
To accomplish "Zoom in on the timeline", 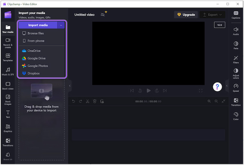I will 209,101.
